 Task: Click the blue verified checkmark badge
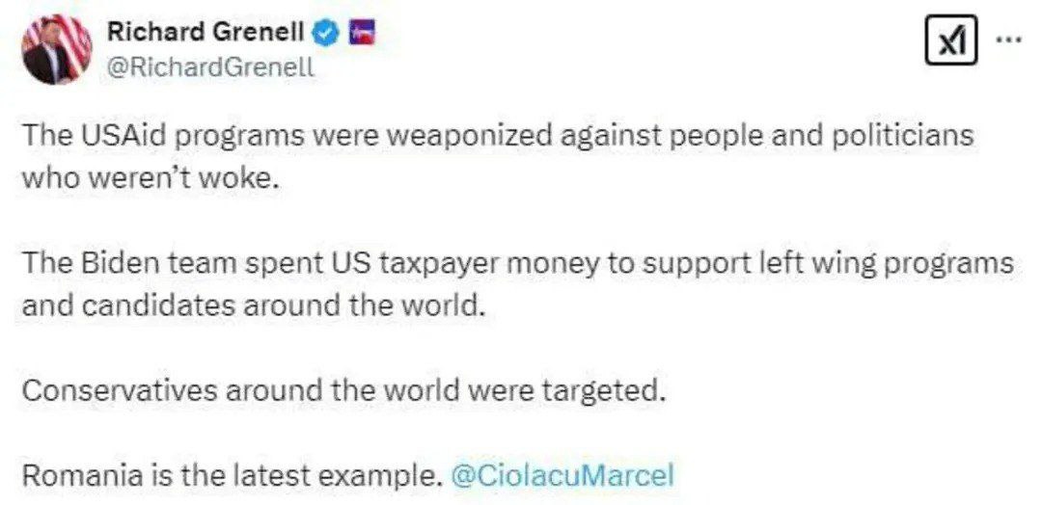327,33
